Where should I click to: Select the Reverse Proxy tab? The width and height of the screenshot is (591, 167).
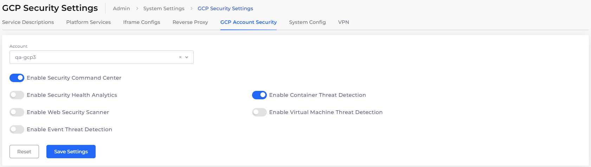(190, 22)
